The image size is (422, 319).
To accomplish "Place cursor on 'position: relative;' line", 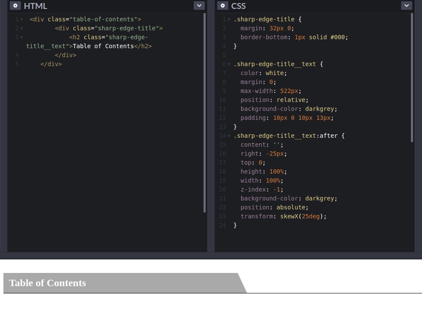I will click(274, 100).
